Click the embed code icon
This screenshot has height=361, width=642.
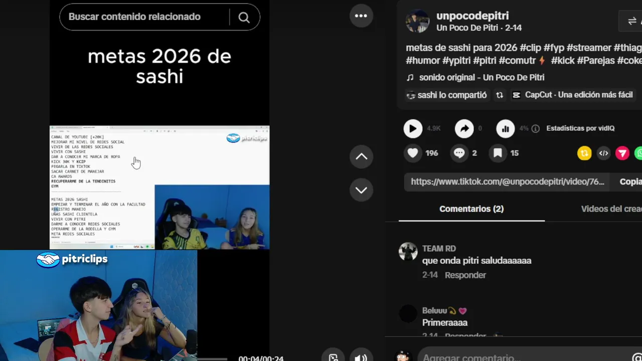point(603,153)
